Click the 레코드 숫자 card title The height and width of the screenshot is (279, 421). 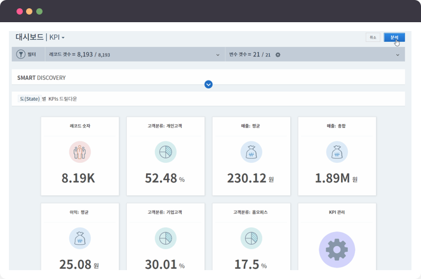[x=80, y=126]
